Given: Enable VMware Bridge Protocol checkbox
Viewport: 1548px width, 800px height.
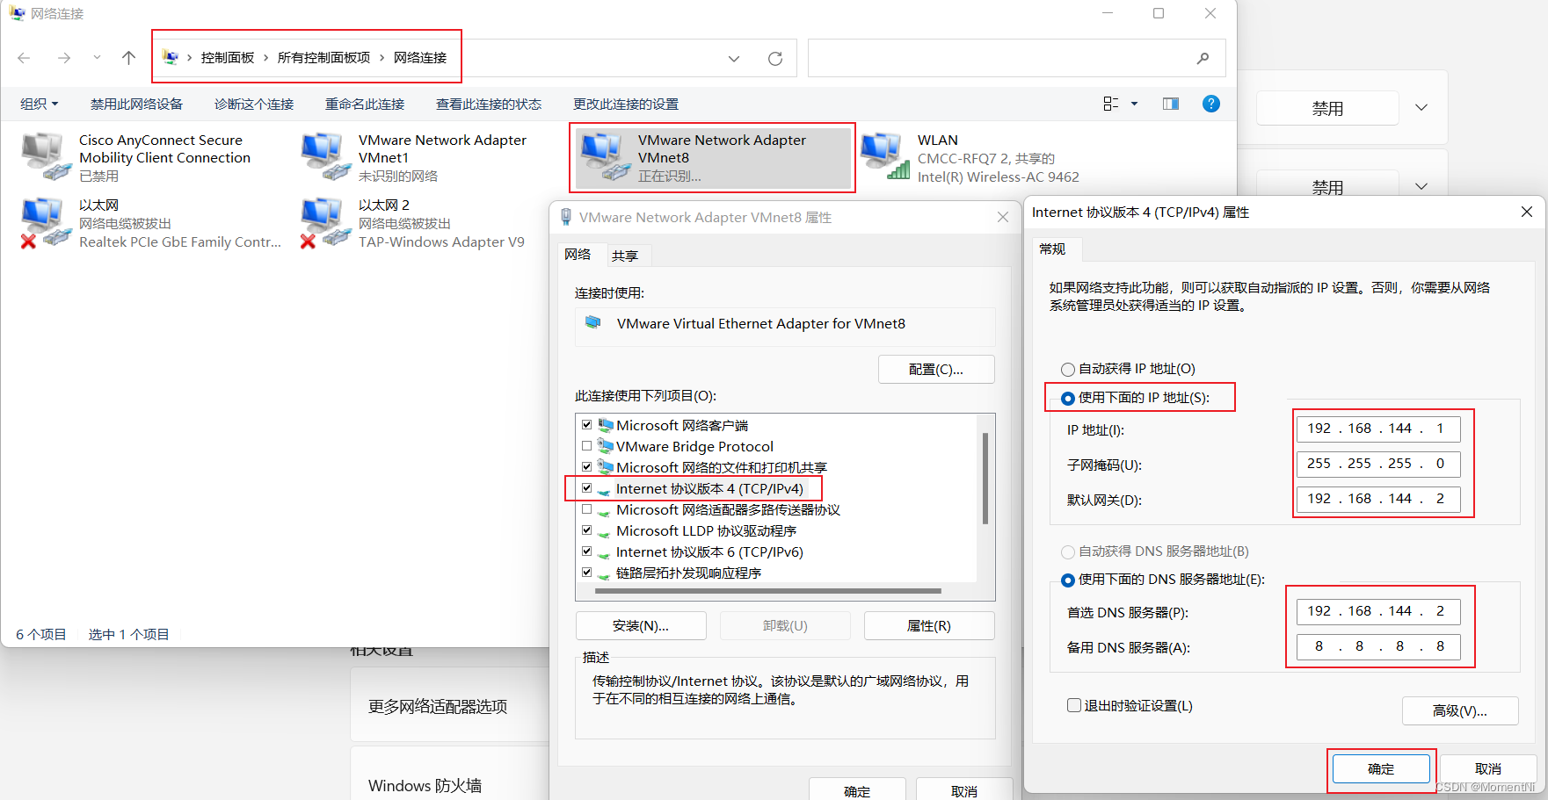Looking at the screenshot, I should (x=586, y=446).
